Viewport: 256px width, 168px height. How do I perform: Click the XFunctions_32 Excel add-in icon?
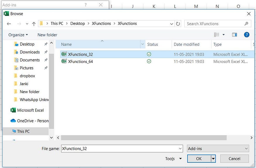(64, 54)
